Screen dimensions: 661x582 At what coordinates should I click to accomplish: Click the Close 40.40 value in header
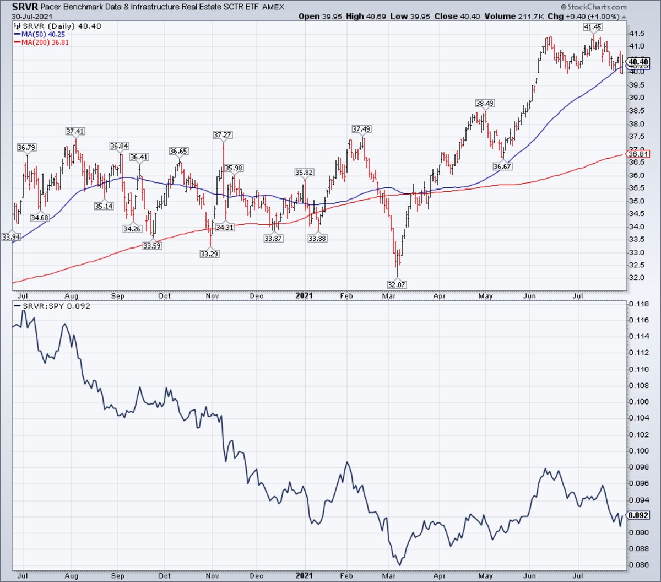coord(456,17)
